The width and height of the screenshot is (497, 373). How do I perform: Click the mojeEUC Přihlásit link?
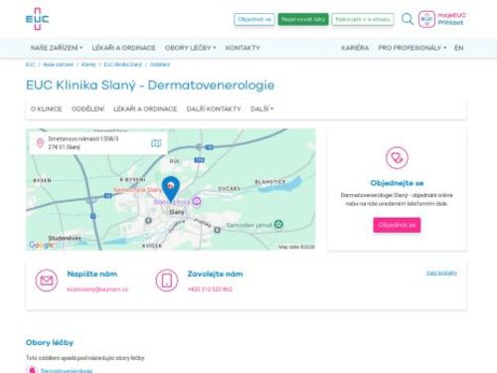click(x=451, y=19)
